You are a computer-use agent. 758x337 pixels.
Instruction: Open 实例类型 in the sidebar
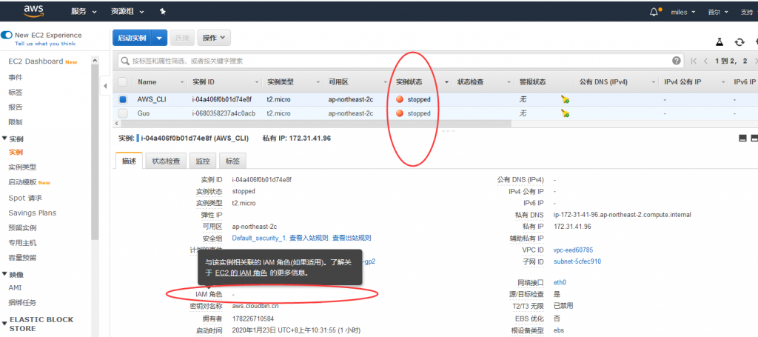[22, 167]
